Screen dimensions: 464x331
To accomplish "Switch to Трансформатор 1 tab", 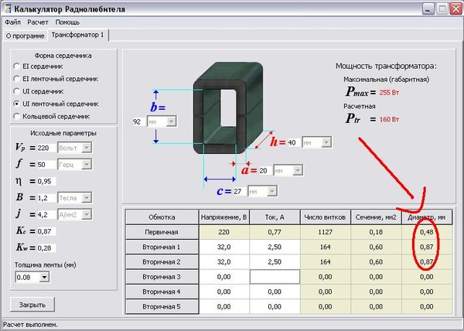I will [80, 36].
